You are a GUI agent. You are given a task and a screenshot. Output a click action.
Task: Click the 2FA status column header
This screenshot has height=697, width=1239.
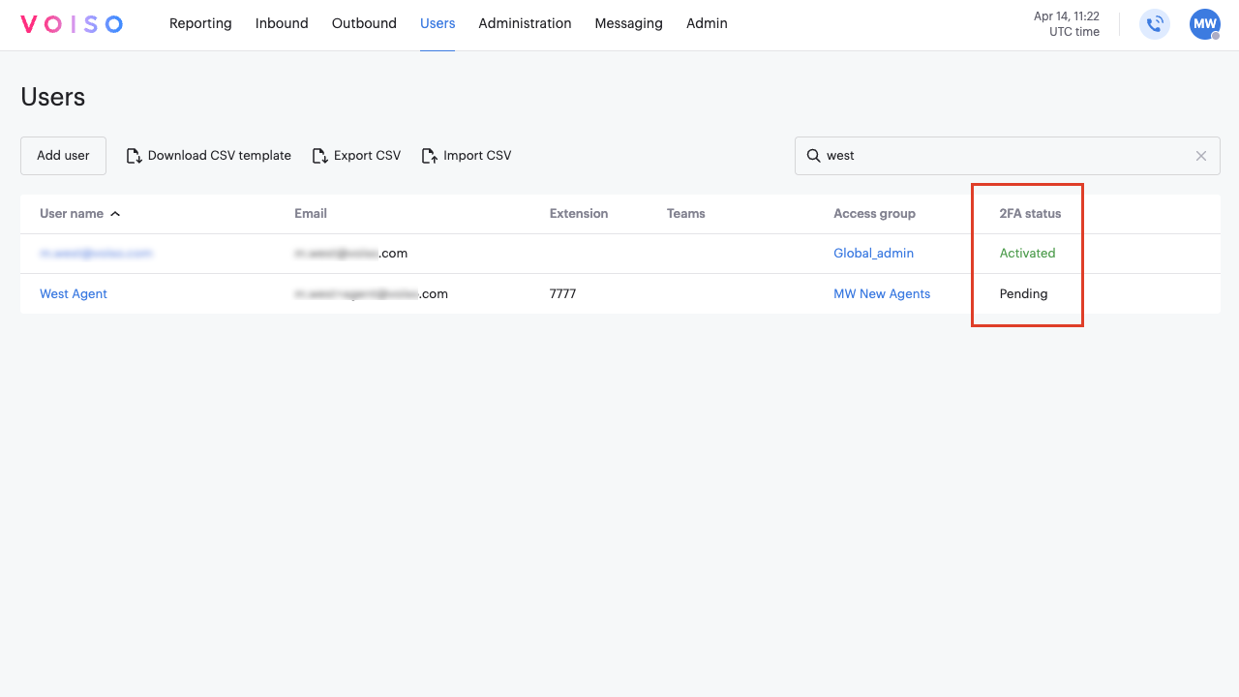click(x=1030, y=214)
